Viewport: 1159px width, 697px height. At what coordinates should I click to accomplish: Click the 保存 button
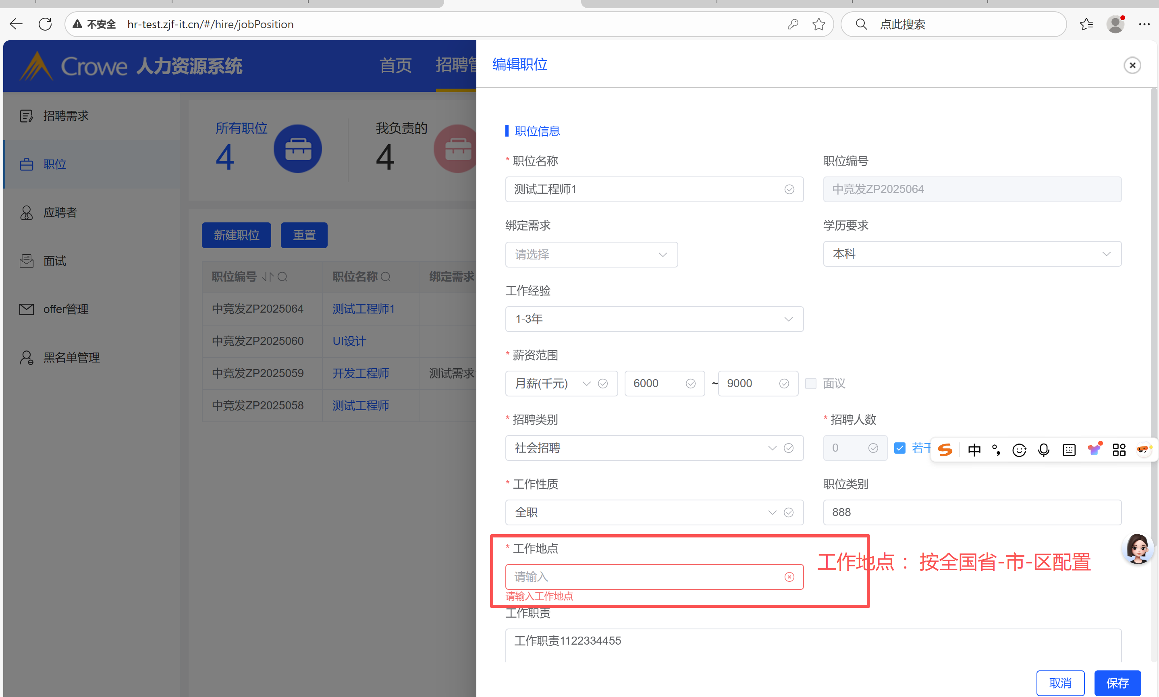[1117, 682]
